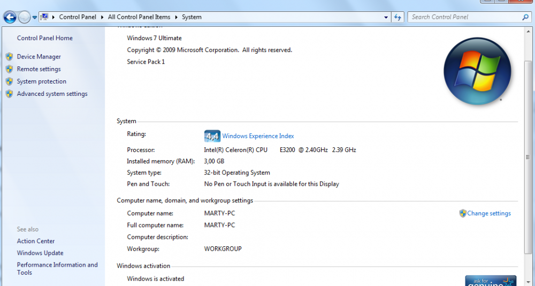The width and height of the screenshot is (535, 286).
Task: Click the vertical scrollbar thumb
Action: pyautogui.click(x=528, y=157)
